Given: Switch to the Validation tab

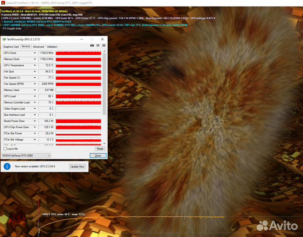Looking at the screenshot, I should pos(52,47).
